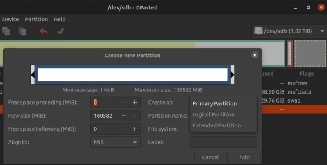Screen dimensions: 327x165
Task: Click the Add button
Action: [244, 157]
